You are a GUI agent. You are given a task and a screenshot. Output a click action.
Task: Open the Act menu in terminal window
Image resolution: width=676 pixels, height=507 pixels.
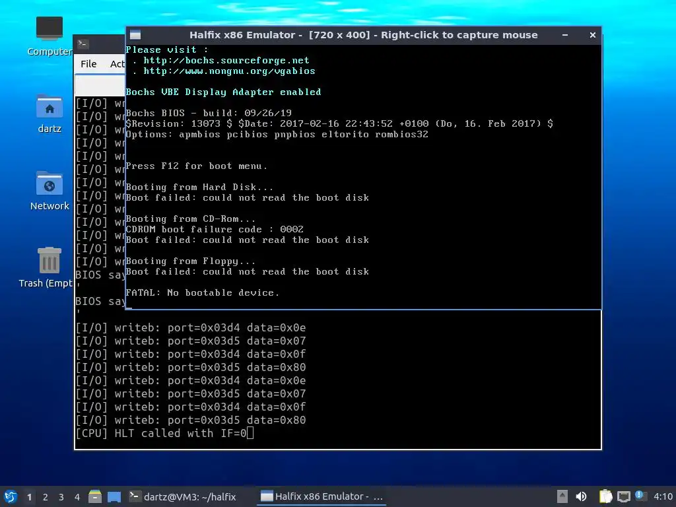(118, 64)
